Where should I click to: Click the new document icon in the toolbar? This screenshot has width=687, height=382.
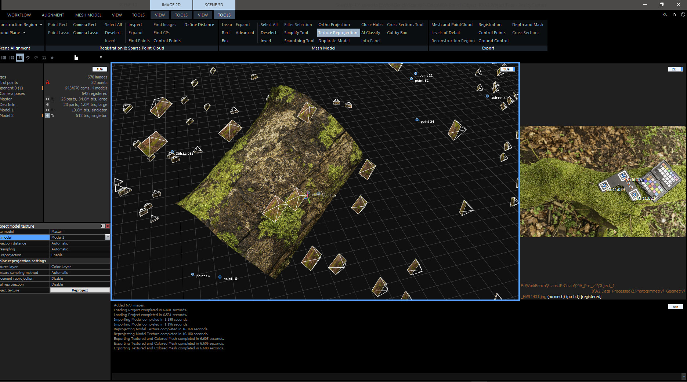pos(76,58)
